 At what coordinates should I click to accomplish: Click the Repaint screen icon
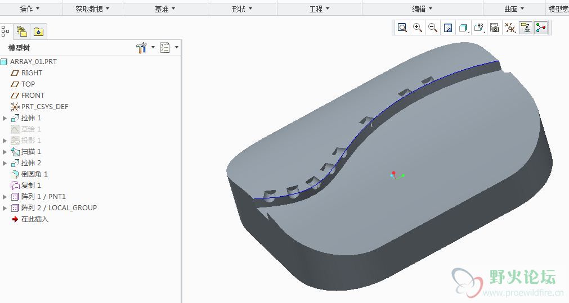pos(448,28)
